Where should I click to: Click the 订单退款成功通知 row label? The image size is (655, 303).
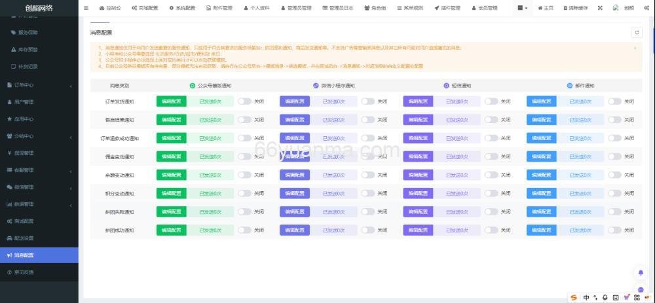(119, 138)
